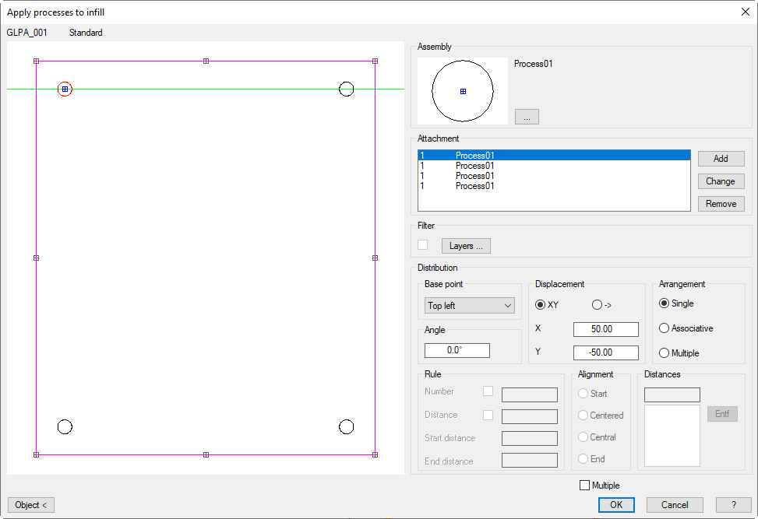758x519 pixels.
Task: Open assembly browse button with ellipsis
Action: (x=527, y=117)
